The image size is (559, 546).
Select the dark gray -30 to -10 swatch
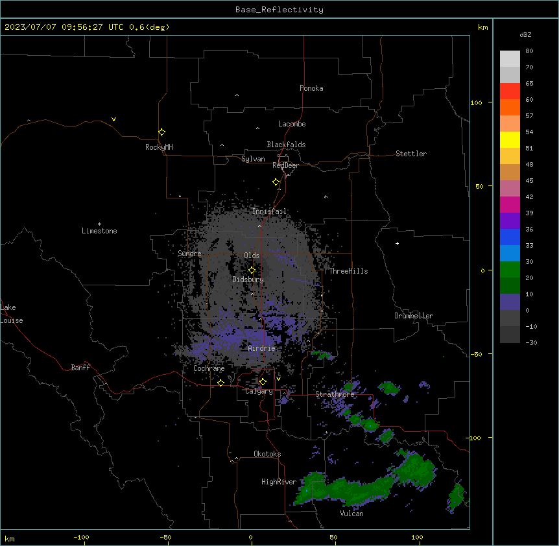(510, 335)
